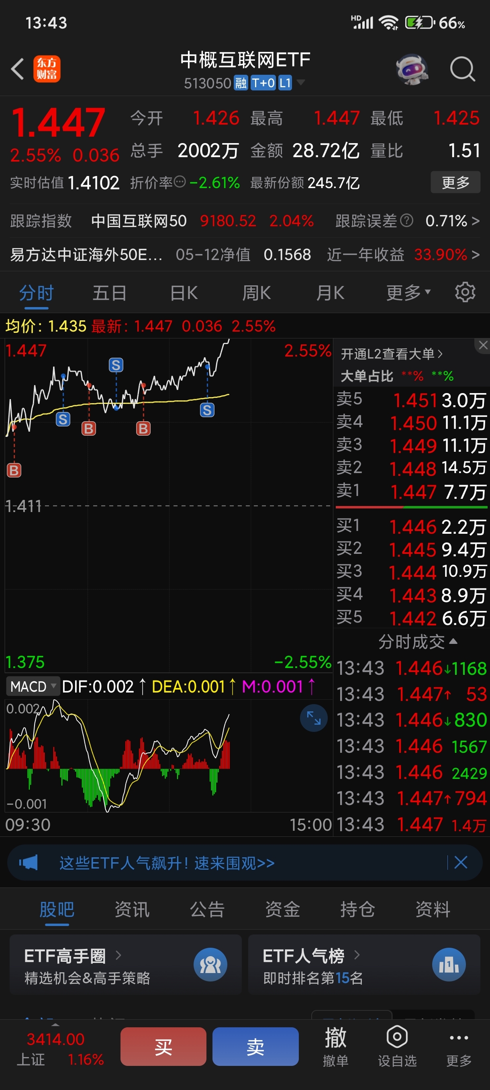Switch to 日K chart tab
The width and height of the screenshot is (490, 1090).
click(x=184, y=293)
